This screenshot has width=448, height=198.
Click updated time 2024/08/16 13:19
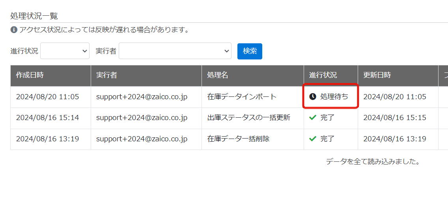[x=395, y=139]
